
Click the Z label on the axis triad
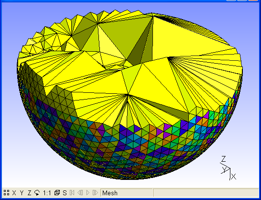point(223,159)
